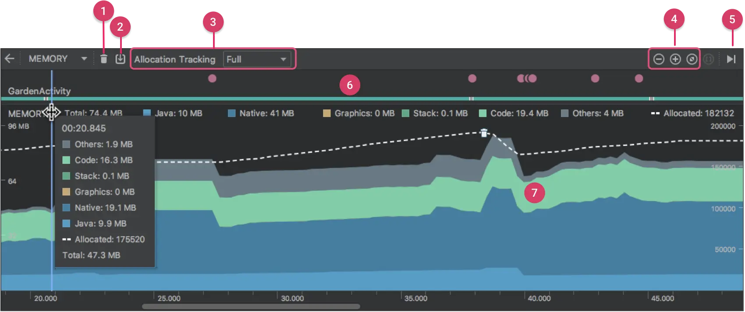Click the Graphics: 0 MB legend entry
The image size is (745, 312).
[359, 113]
